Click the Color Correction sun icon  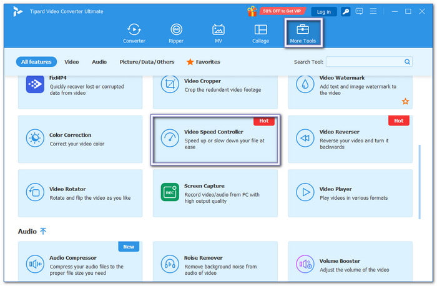click(x=35, y=138)
